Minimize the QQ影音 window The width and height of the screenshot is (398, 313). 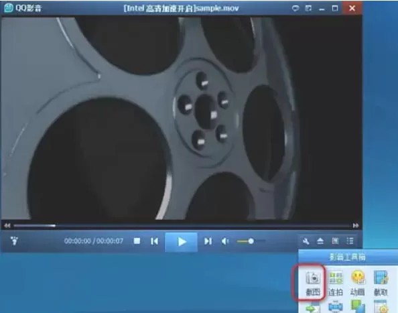tap(322, 9)
